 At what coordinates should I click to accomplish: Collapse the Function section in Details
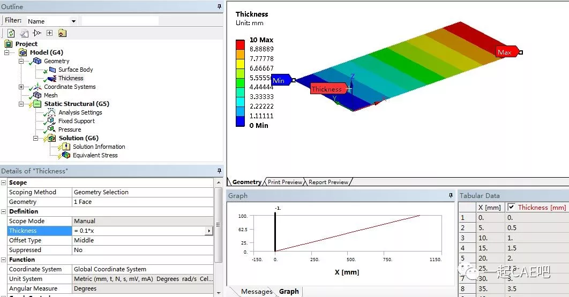pyautogui.click(x=4, y=260)
